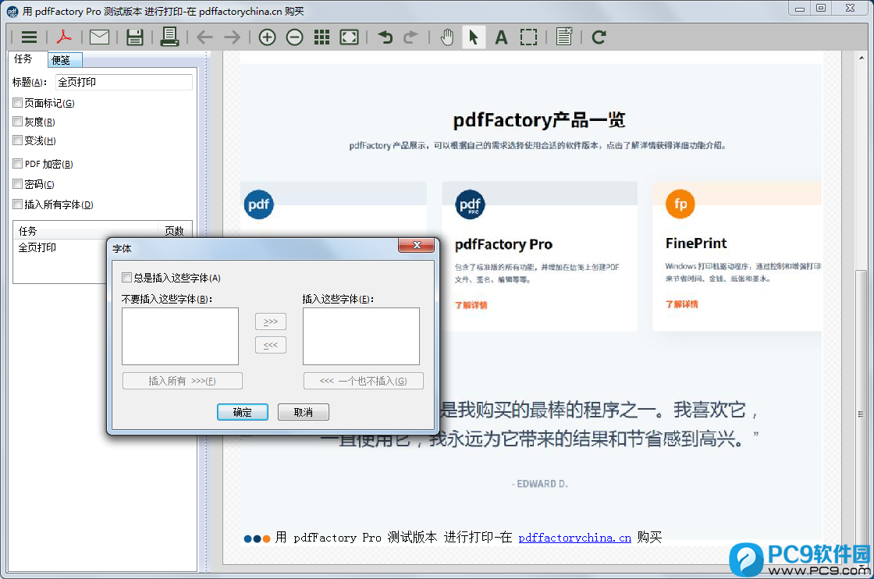This screenshot has width=874, height=579.
Task: Show page thumbnails grid view
Action: click(x=322, y=37)
